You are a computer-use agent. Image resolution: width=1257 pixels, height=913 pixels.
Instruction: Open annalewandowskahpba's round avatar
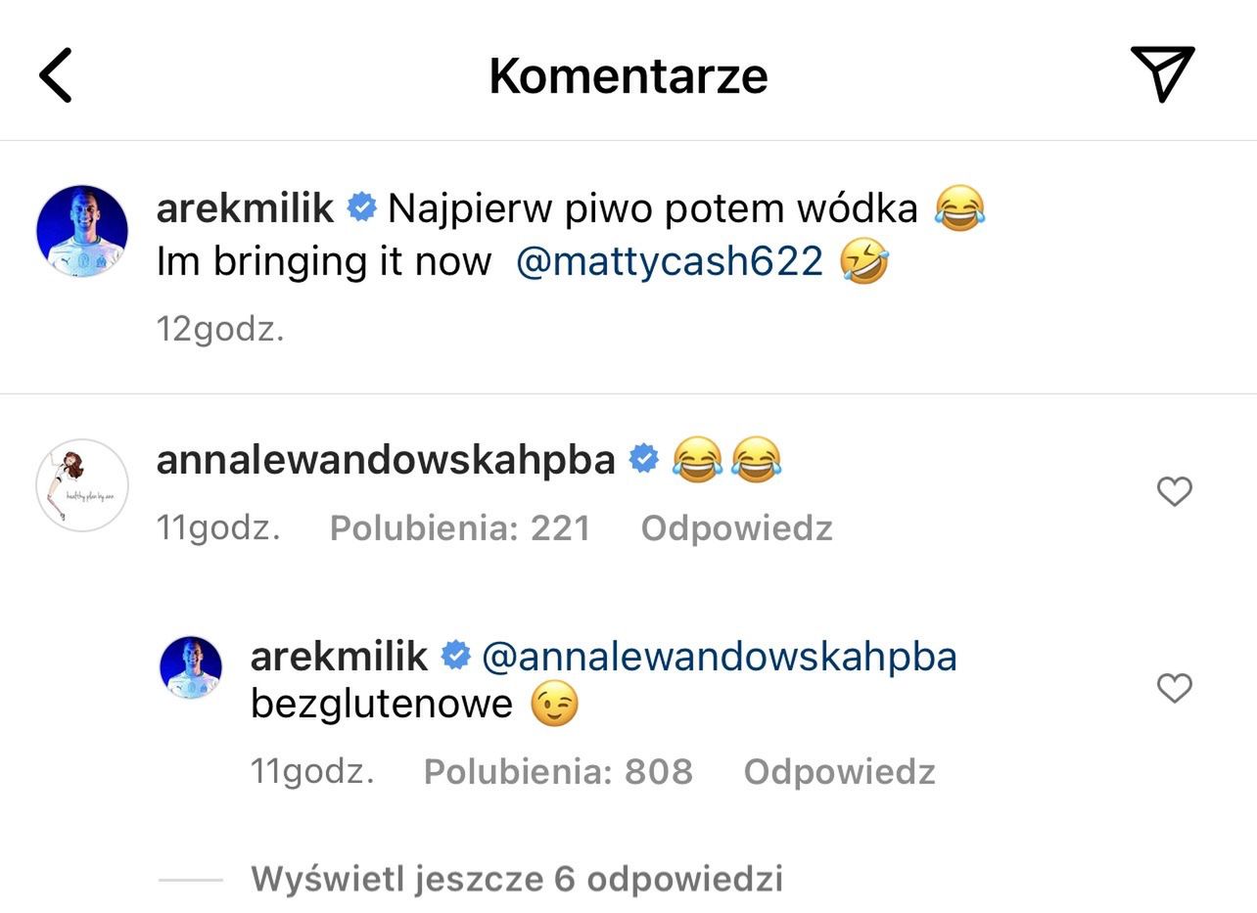click(82, 485)
